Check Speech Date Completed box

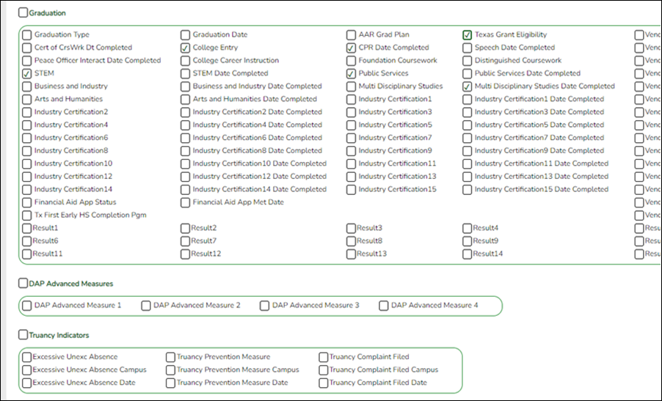pyautogui.click(x=468, y=48)
